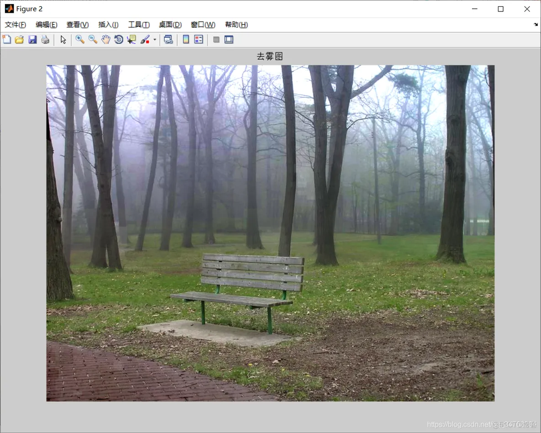Save the figure with floppy disk icon
This screenshot has width=541, height=433.
point(32,39)
